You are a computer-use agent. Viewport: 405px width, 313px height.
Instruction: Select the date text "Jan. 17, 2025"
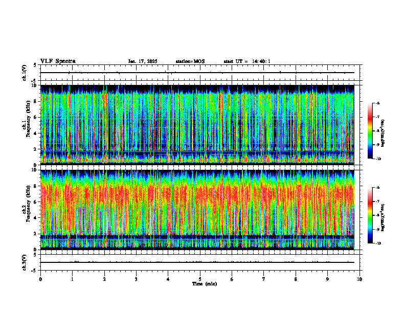143,61
